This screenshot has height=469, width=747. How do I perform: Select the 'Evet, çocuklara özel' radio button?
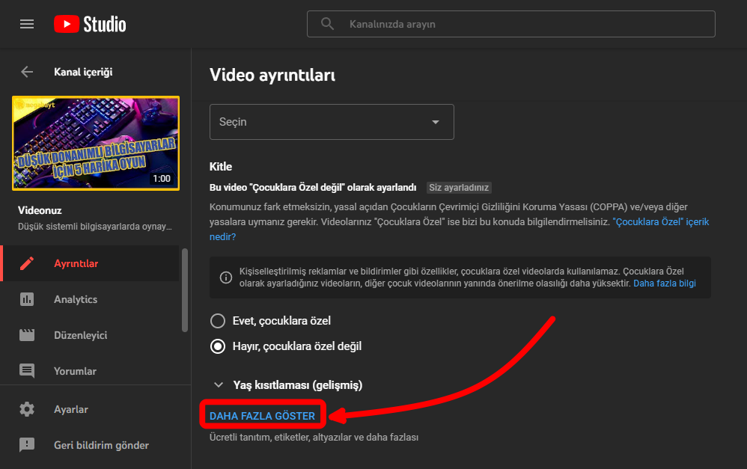click(218, 320)
